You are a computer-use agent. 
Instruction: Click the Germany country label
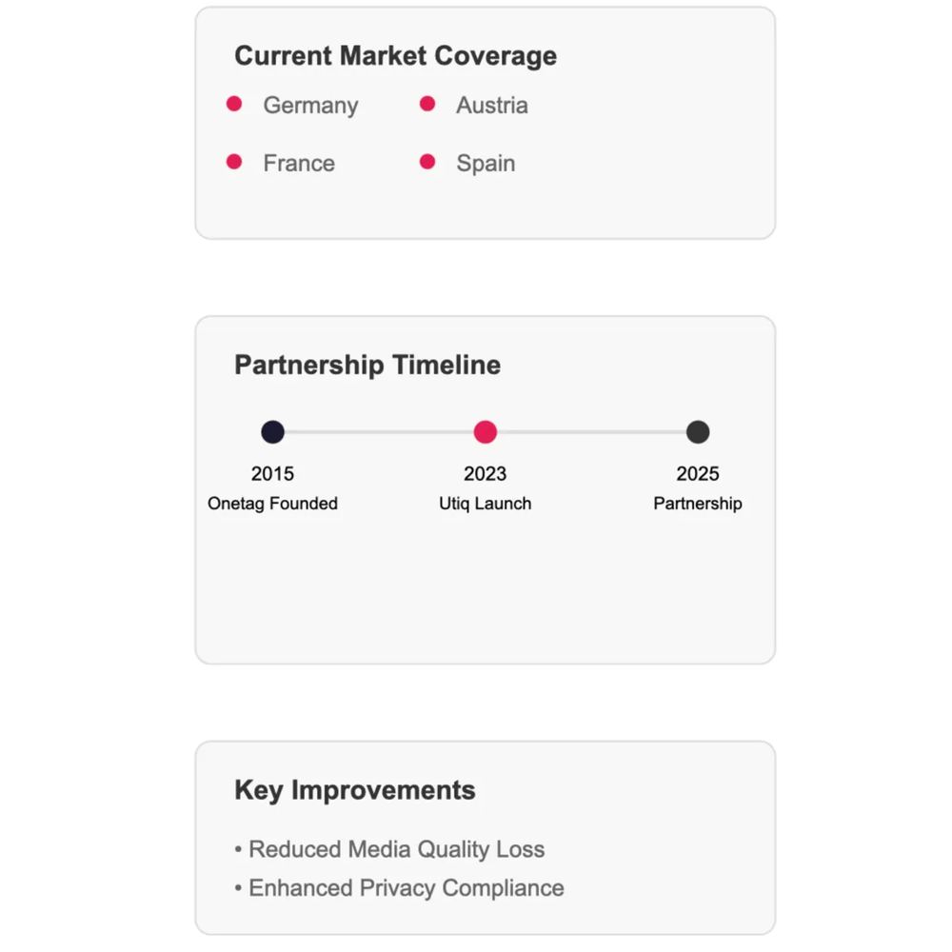click(311, 105)
